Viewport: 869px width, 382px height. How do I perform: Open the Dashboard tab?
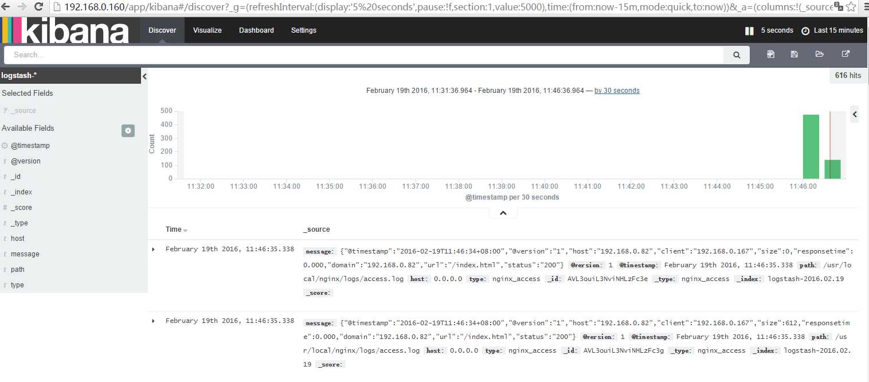click(x=256, y=30)
